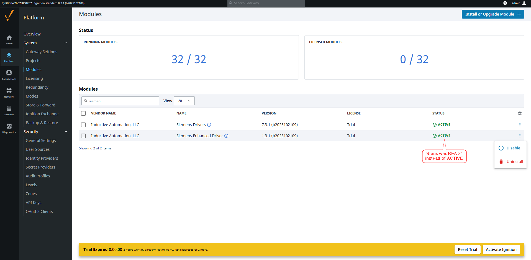
Task: Tick the select-all checkbox in table header
Action: tap(83, 113)
